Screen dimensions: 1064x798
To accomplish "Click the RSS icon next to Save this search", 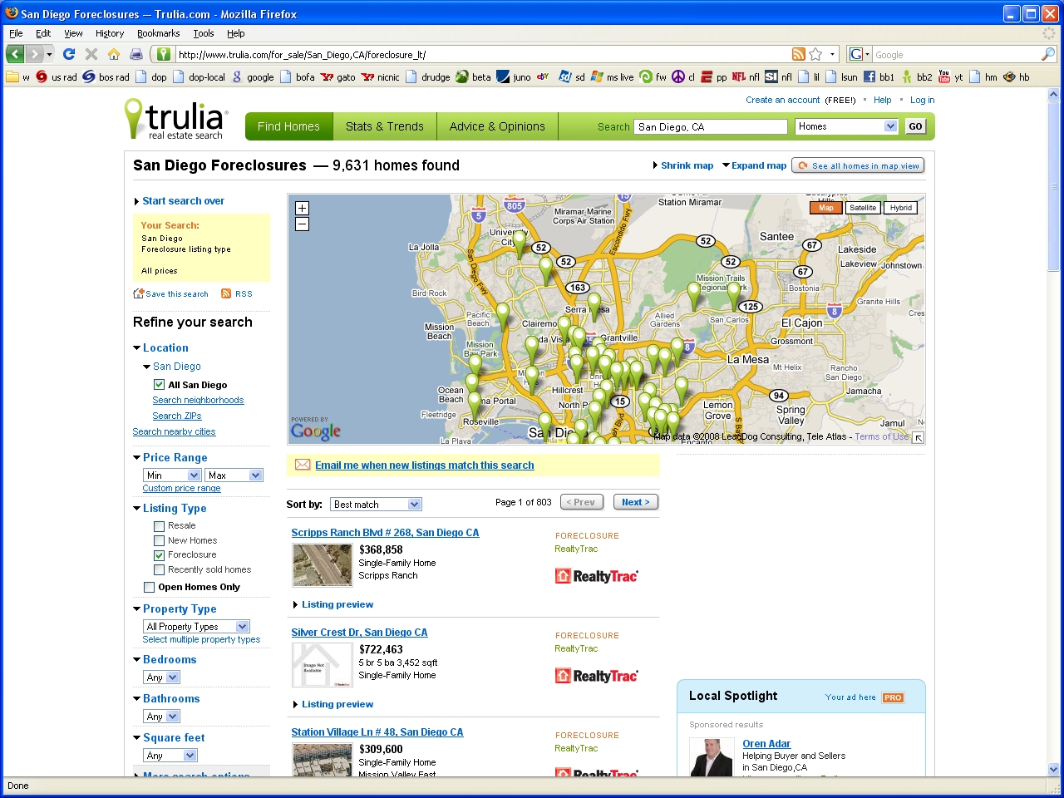I will [226, 293].
